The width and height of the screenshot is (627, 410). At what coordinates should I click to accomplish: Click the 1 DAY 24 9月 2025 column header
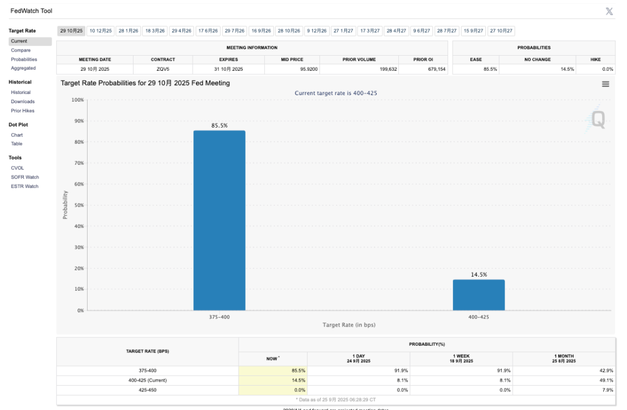[359, 359]
